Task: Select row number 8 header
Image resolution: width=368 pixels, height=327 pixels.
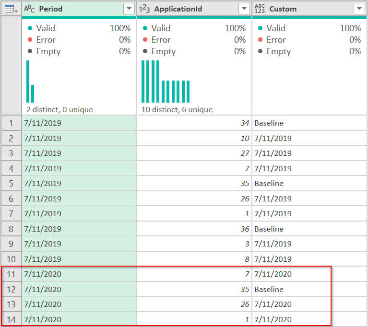Action: point(11,229)
